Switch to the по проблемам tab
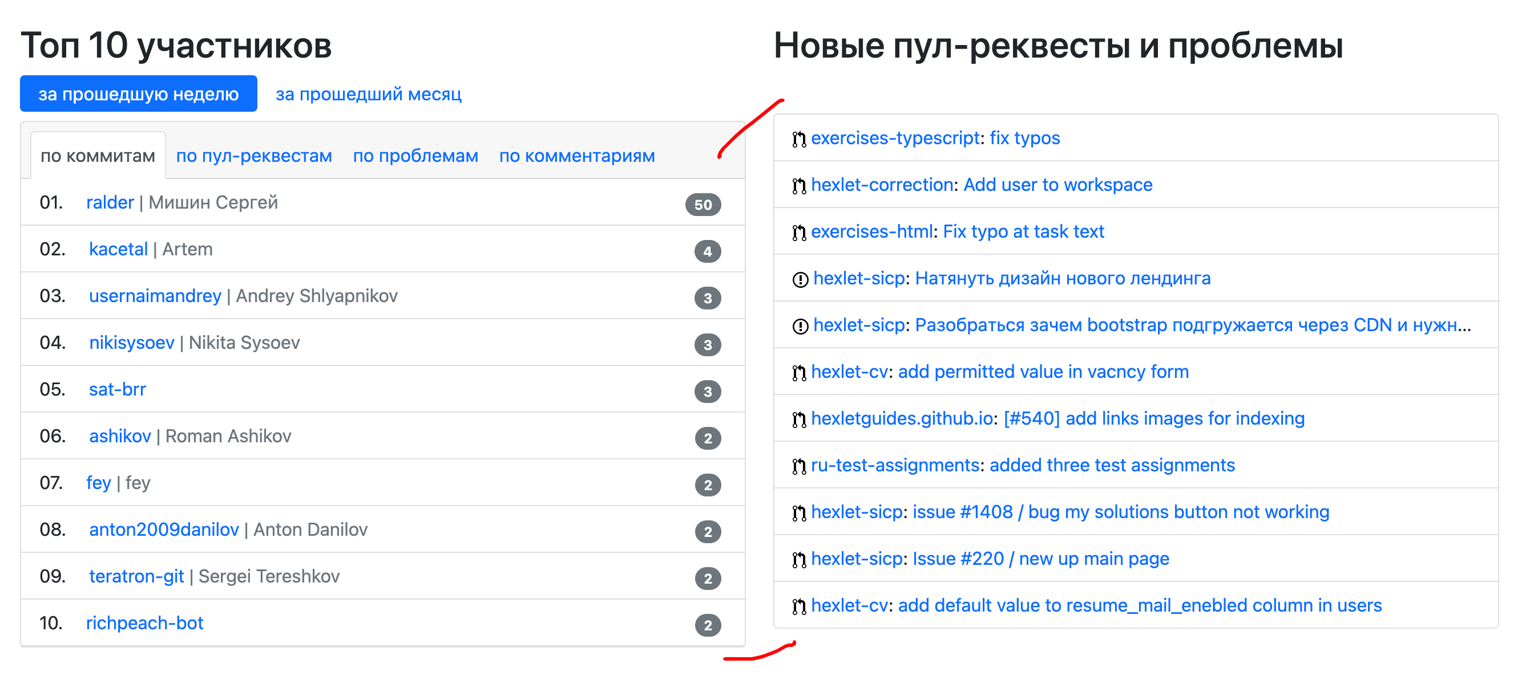The height and width of the screenshot is (676, 1534). (x=415, y=156)
